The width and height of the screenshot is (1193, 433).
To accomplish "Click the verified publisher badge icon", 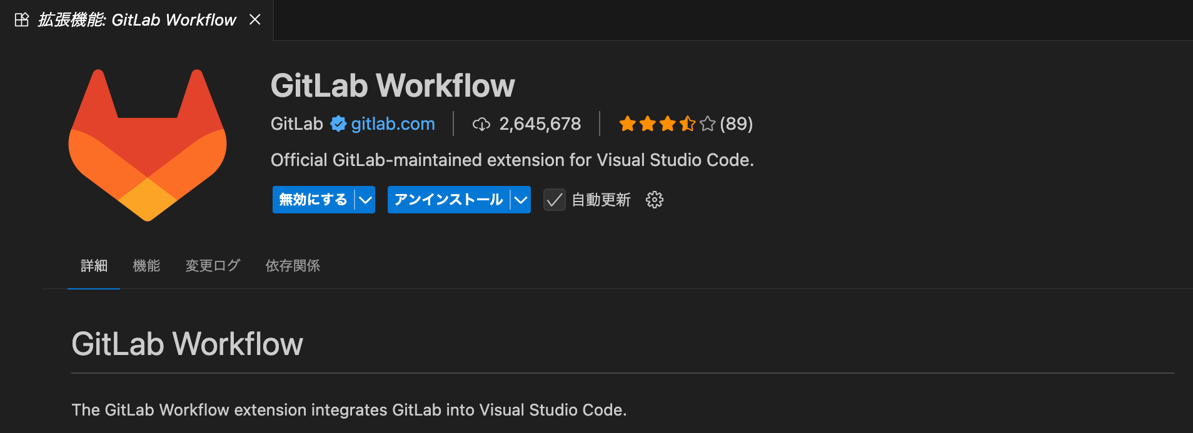I will click(338, 124).
